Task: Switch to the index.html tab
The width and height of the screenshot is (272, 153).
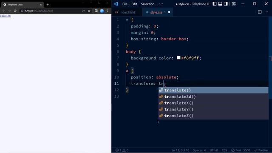Action: pyautogui.click(x=127, y=12)
